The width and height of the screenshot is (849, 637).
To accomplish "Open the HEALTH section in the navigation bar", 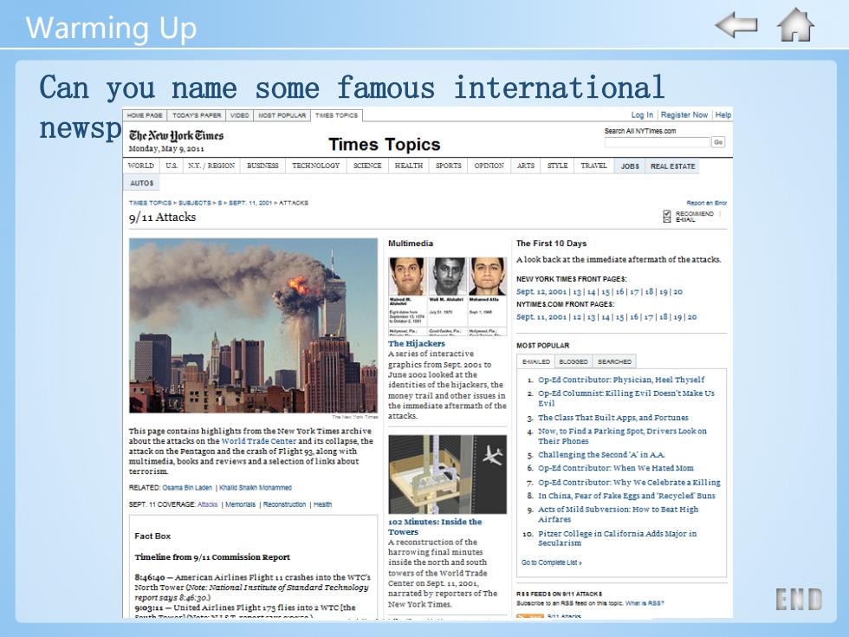I will (409, 166).
